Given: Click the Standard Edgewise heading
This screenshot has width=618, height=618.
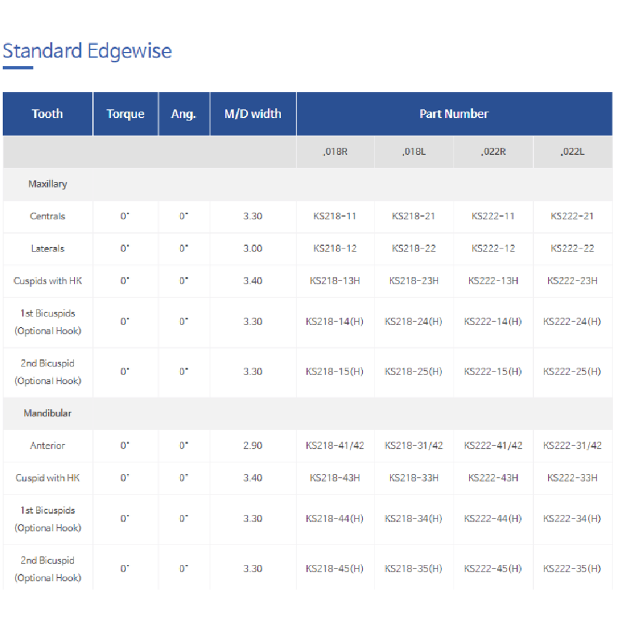Looking at the screenshot, I should [87, 51].
